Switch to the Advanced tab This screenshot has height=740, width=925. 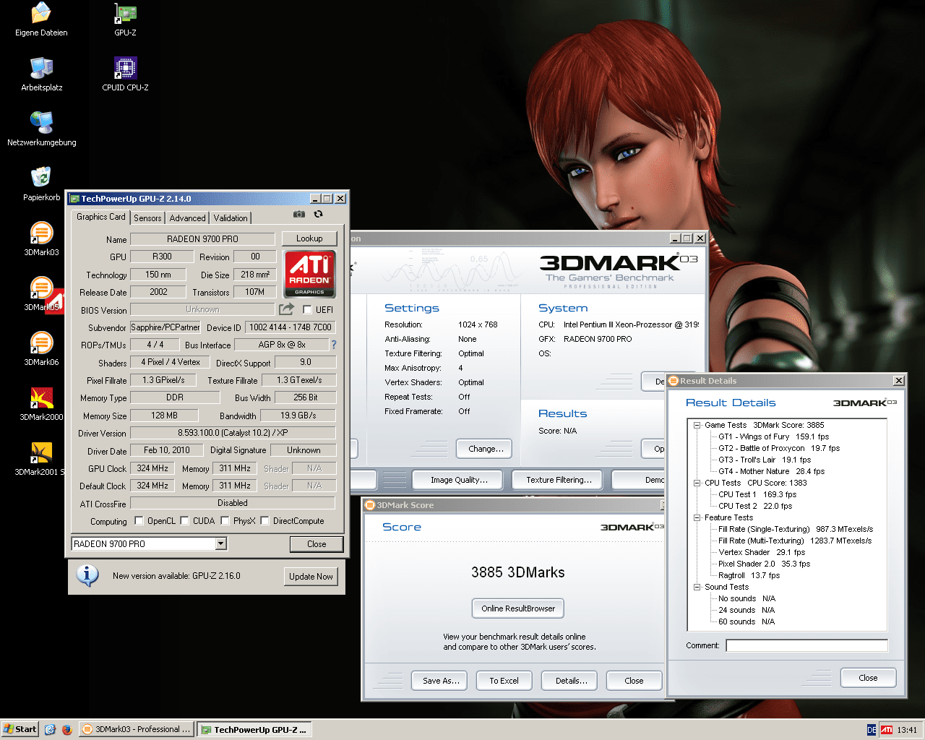pyautogui.click(x=188, y=218)
